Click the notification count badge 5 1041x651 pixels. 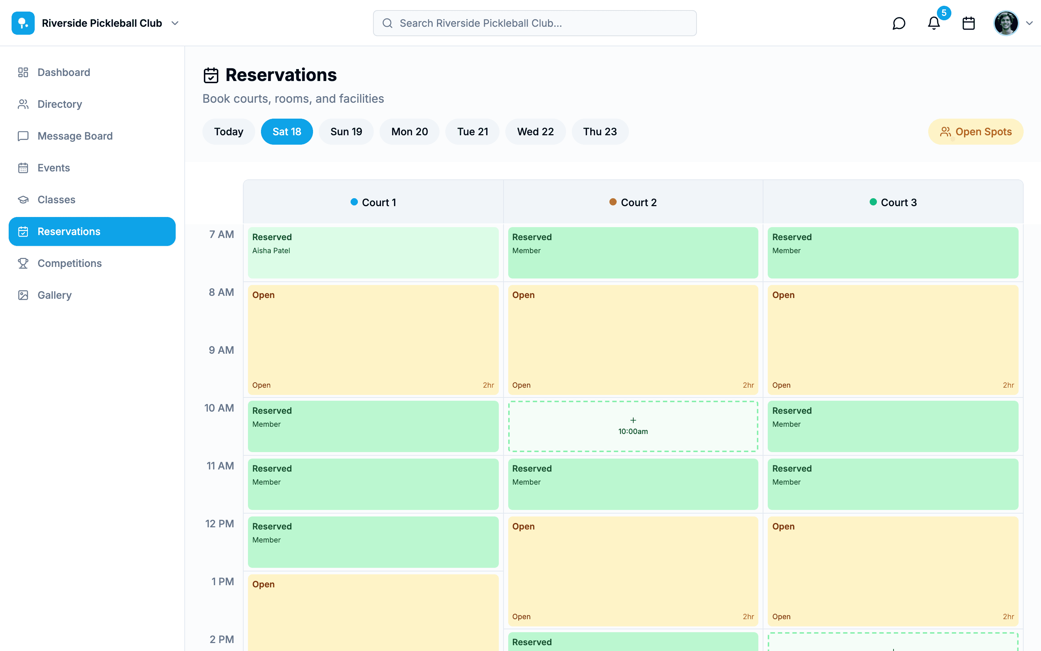tap(944, 13)
